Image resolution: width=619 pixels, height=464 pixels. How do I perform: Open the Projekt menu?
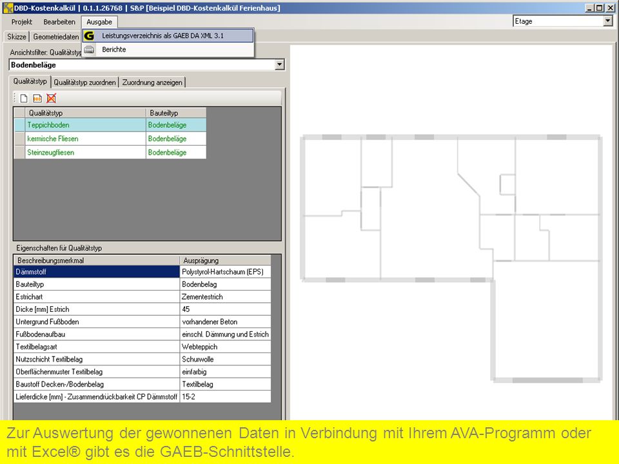(x=22, y=22)
